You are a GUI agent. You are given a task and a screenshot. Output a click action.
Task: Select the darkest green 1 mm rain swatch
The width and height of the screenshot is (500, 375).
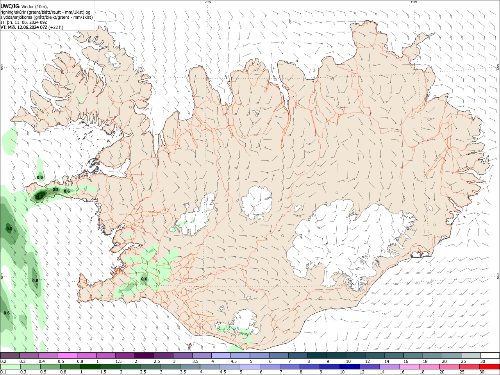click(x=90, y=367)
